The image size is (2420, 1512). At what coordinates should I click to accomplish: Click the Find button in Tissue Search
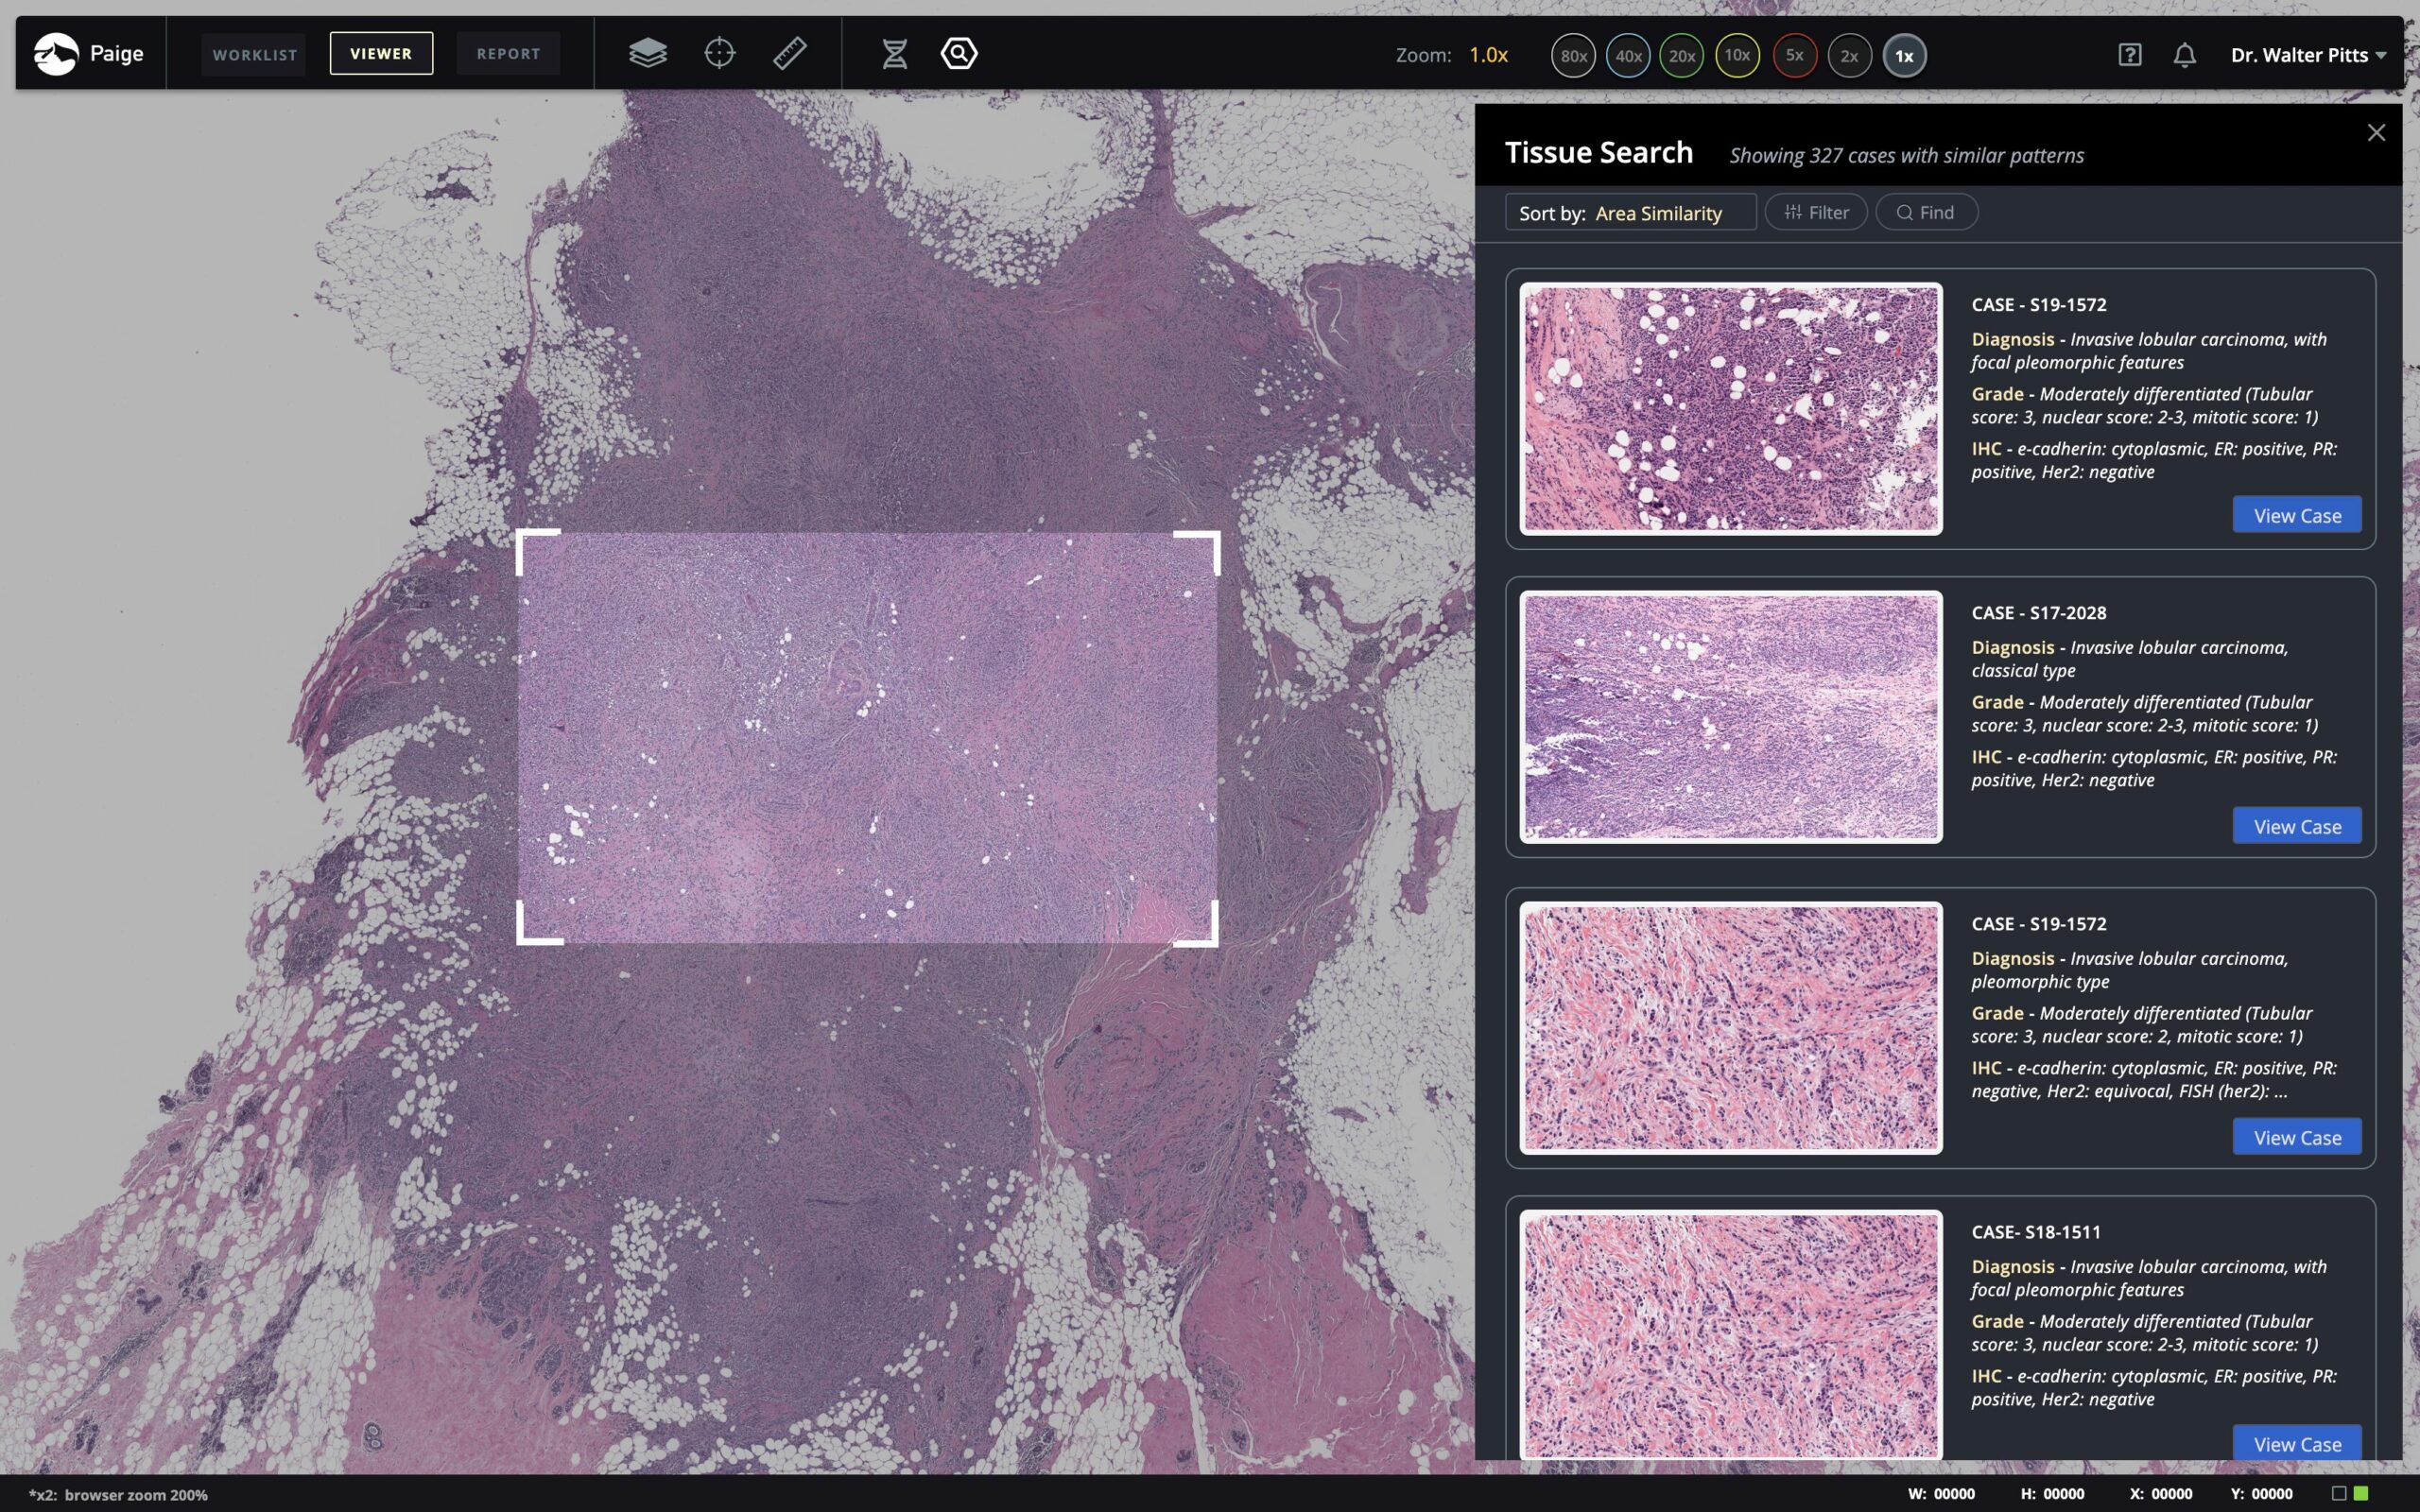tap(1924, 212)
